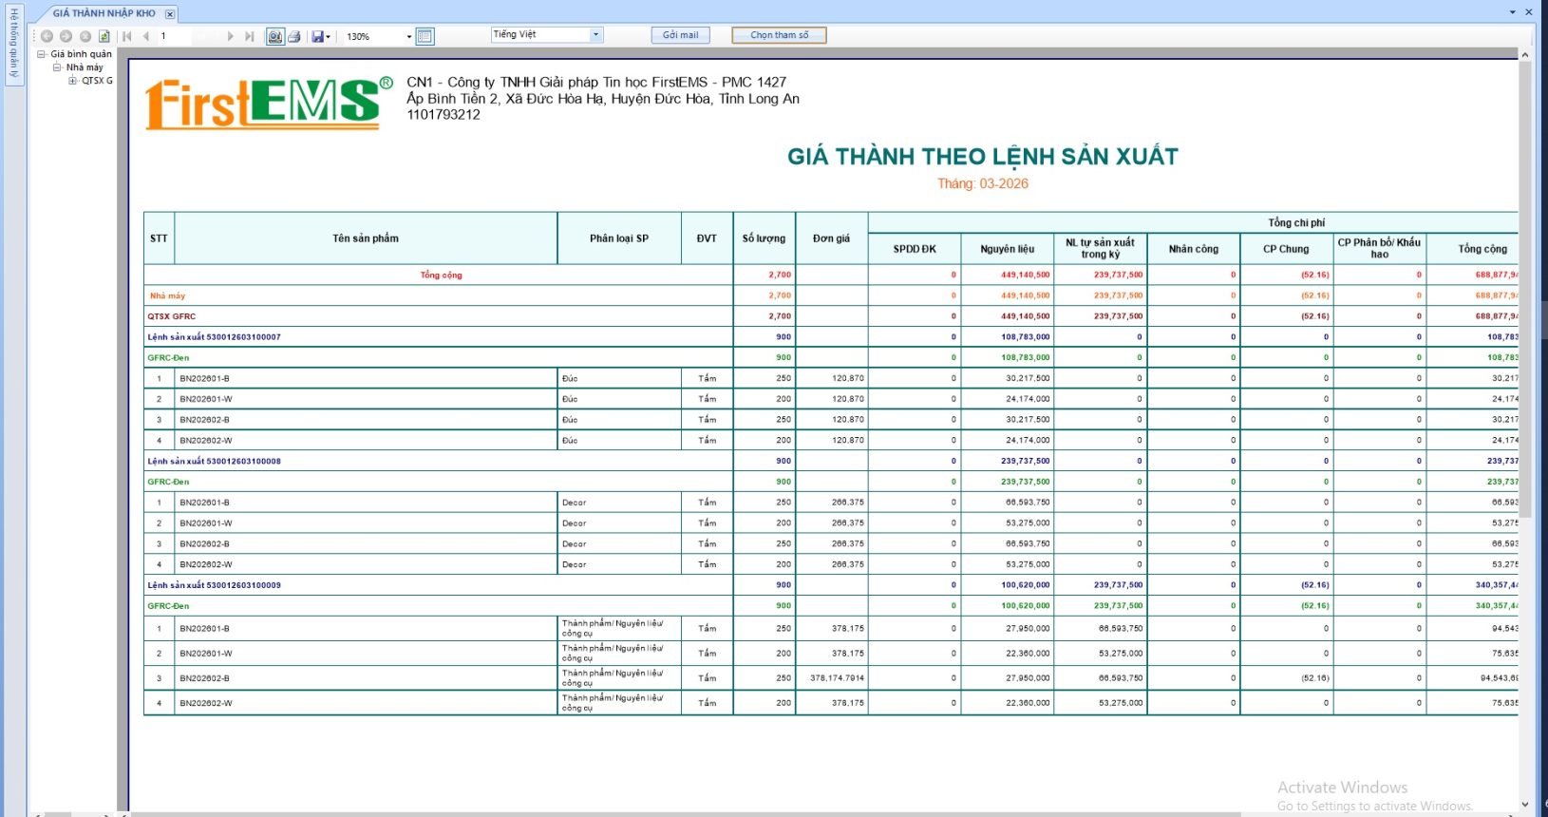The image size is (1548, 817).
Task: Click the document map toggle icon
Action: click(x=425, y=36)
